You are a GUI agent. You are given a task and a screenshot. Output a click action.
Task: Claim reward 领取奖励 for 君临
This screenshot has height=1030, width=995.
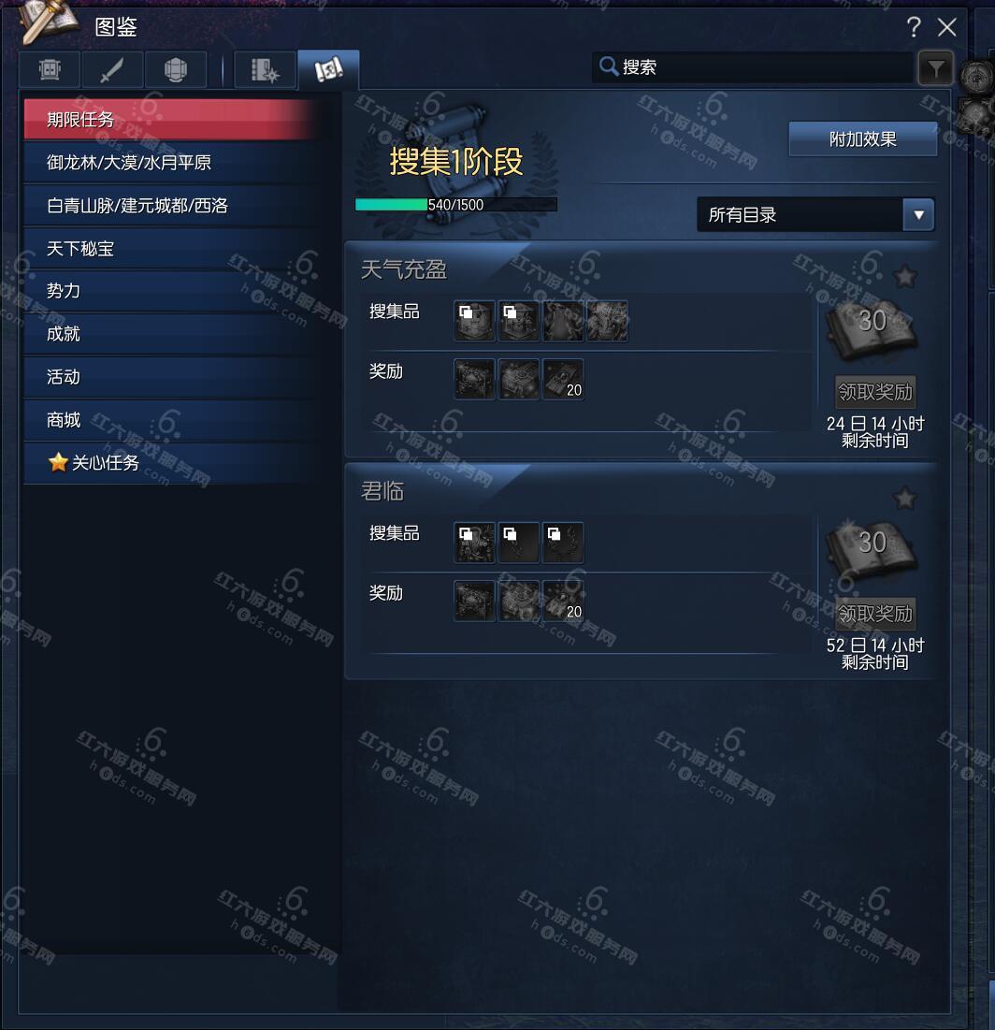(875, 614)
